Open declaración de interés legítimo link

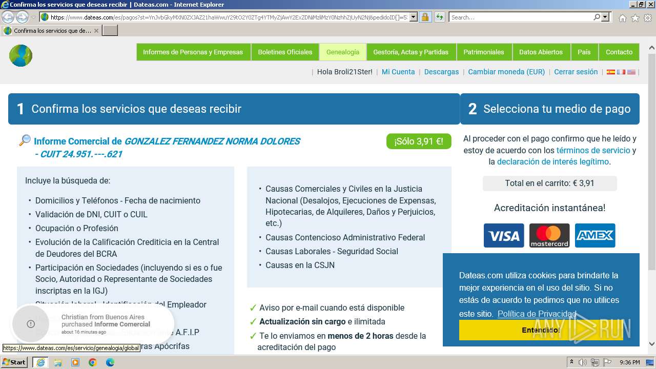pyautogui.click(x=553, y=161)
